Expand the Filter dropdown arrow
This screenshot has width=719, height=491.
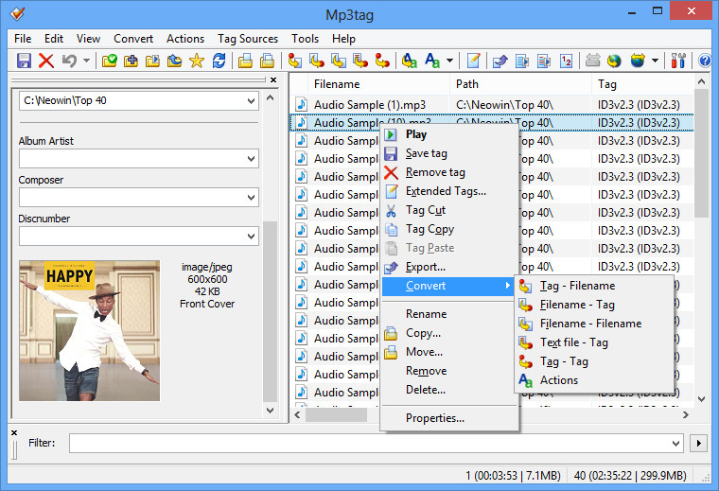click(675, 444)
